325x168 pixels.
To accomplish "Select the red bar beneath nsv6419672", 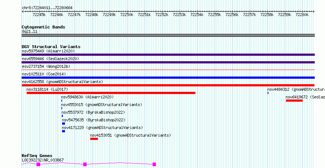I will point(294,101).
